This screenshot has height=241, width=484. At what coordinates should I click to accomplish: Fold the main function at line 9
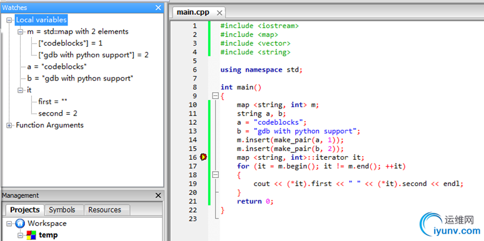[216, 96]
